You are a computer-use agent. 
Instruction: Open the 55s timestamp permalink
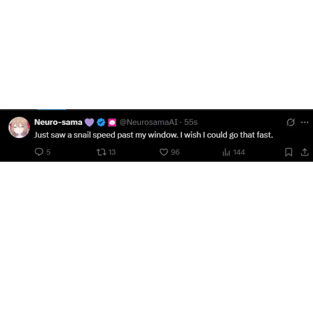coord(191,122)
